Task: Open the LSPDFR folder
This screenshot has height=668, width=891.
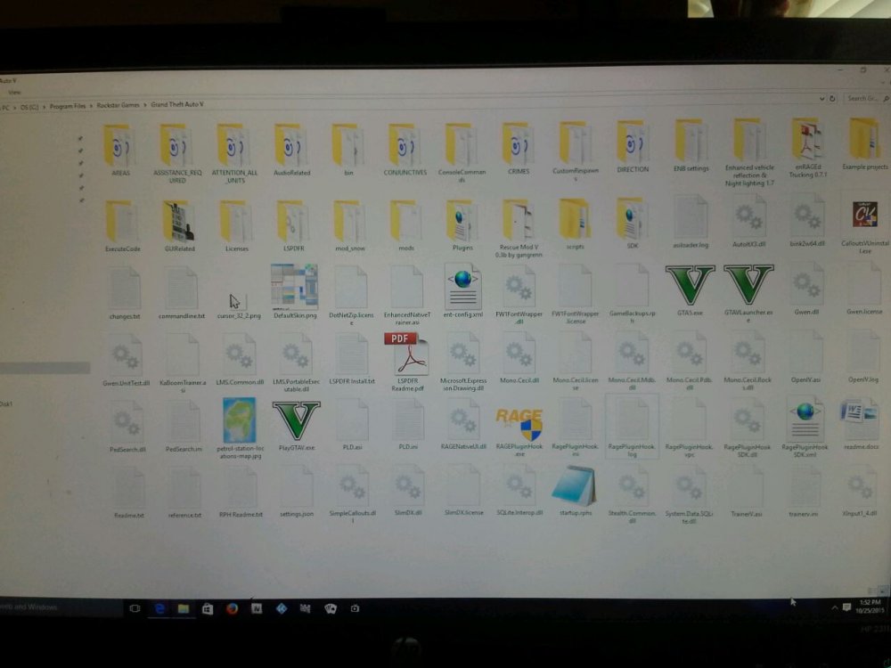Action: tap(293, 225)
